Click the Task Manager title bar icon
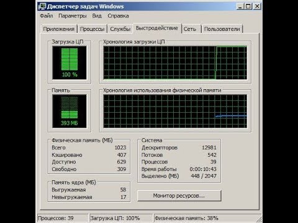 [42, 6]
